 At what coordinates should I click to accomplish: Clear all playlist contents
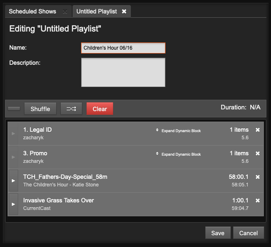click(x=100, y=109)
